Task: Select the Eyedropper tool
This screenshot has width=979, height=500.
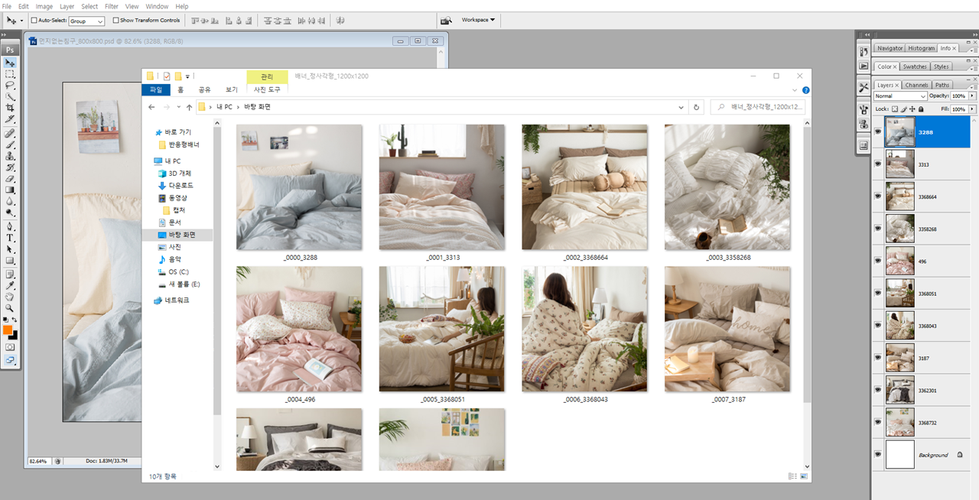Action: (11, 285)
